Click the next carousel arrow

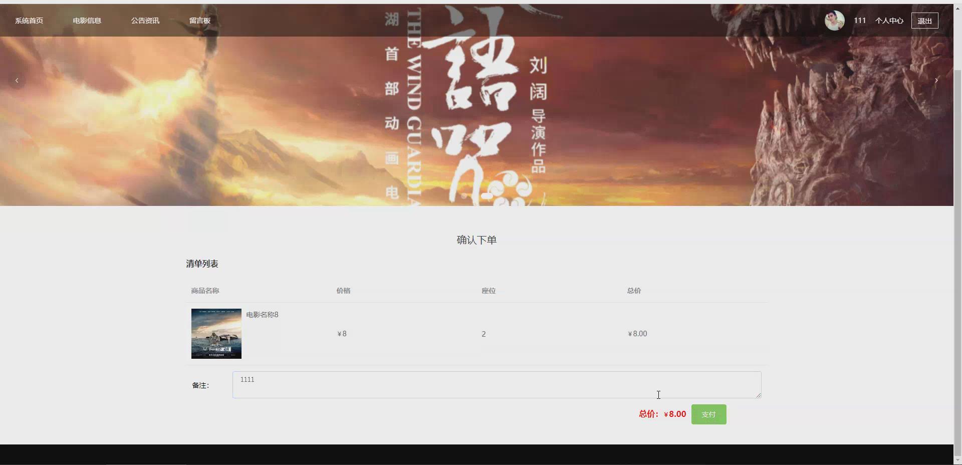[936, 80]
